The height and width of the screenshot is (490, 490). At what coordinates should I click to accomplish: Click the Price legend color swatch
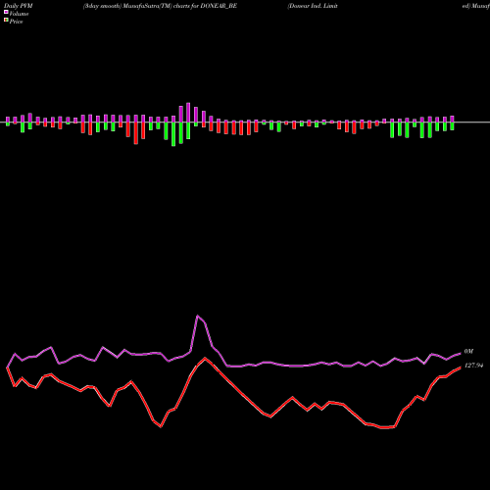(x=6, y=21)
